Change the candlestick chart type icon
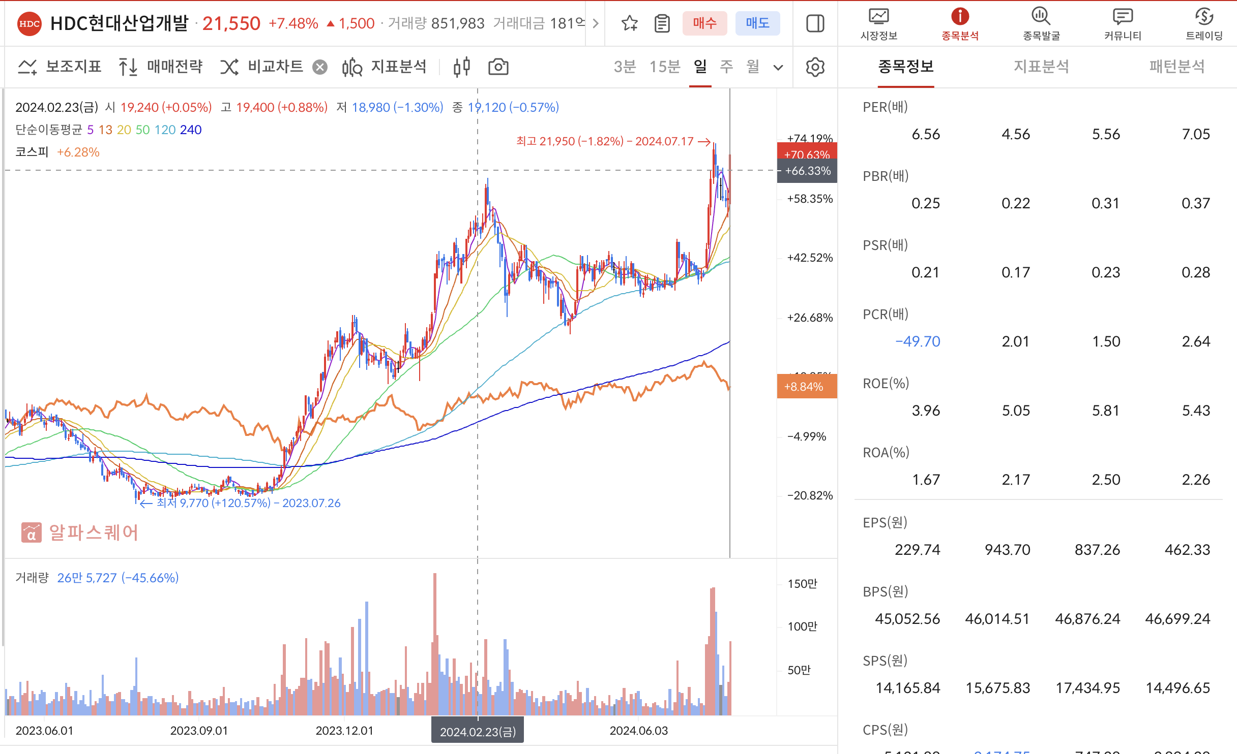1237x754 pixels. tap(461, 67)
